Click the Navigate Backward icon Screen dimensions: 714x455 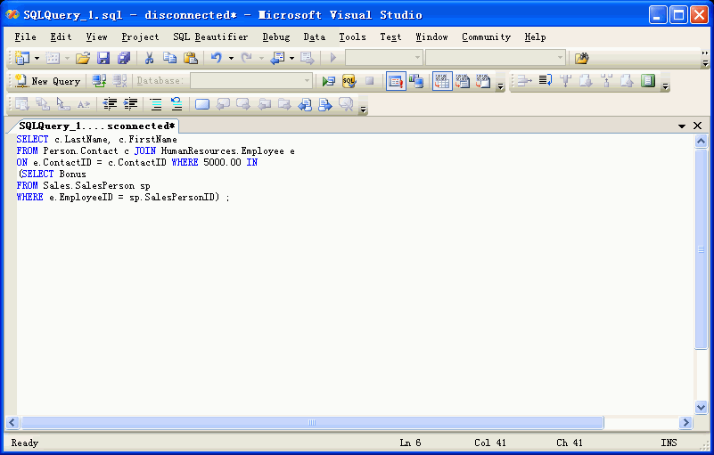pos(277,58)
